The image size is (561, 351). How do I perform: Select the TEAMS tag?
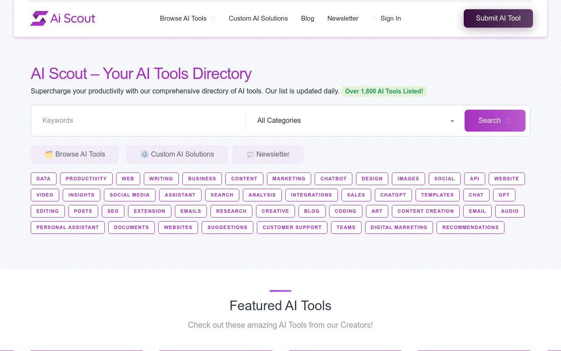[x=346, y=227]
